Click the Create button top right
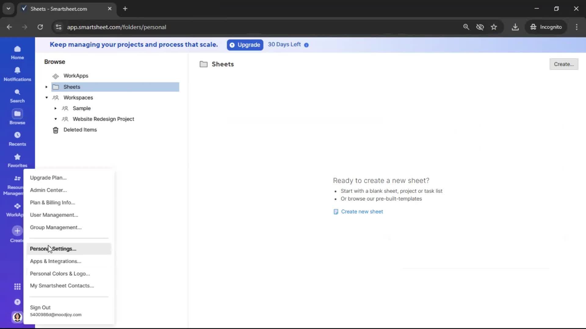This screenshot has width=586, height=329. 563,64
